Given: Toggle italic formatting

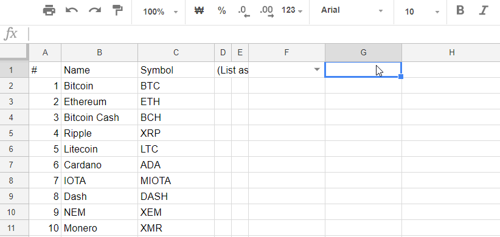Looking at the screenshot, I should tap(484, 10).
